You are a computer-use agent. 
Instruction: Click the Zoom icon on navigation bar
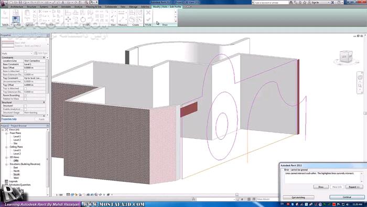click(x=360, y=86)
